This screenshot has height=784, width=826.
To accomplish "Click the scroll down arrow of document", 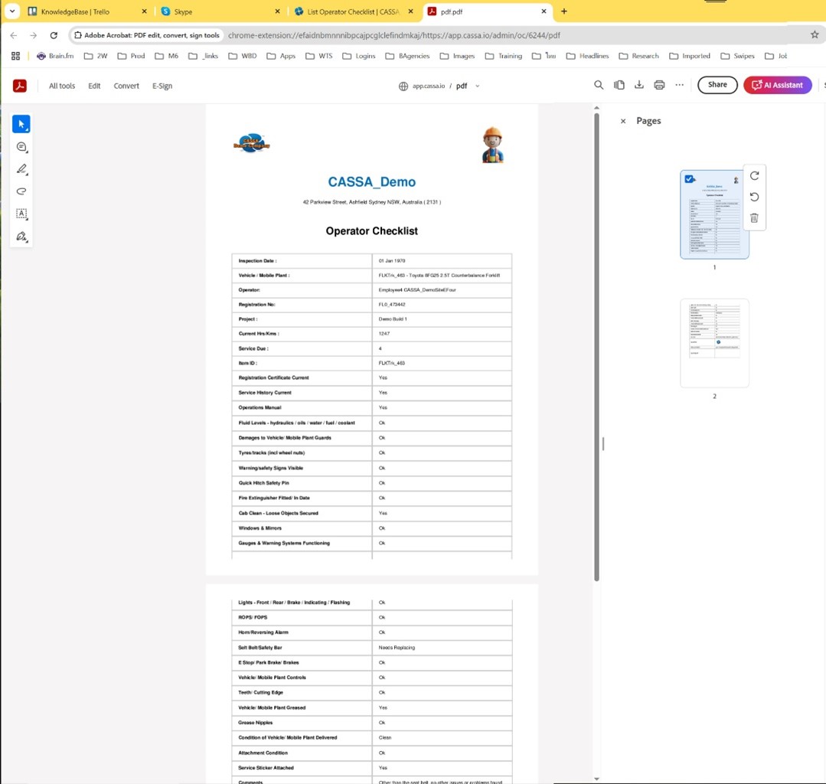I will point(596,779).
